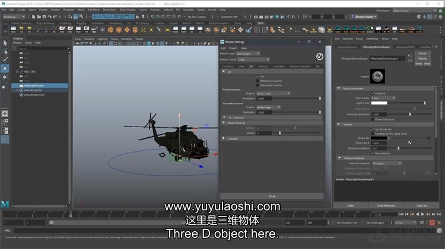Open the Windows menu in main menu bar
This screenshot has width=445, height=249.
tap(68, 9)
